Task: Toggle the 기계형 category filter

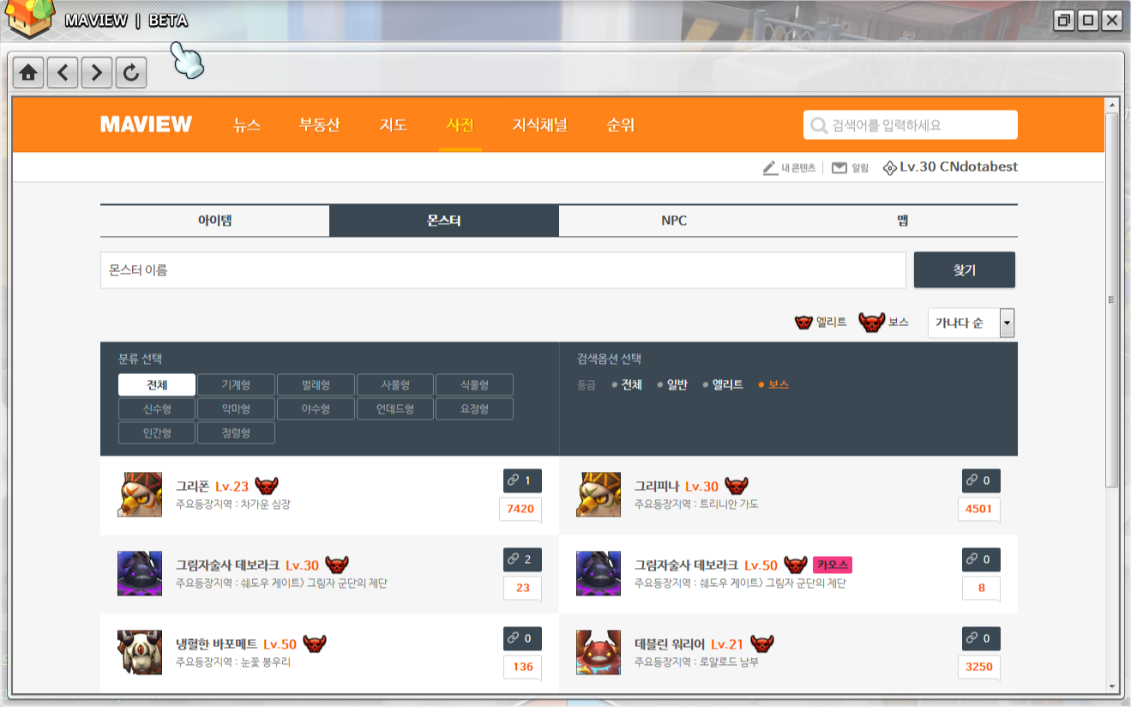Action: pos(236,385)
